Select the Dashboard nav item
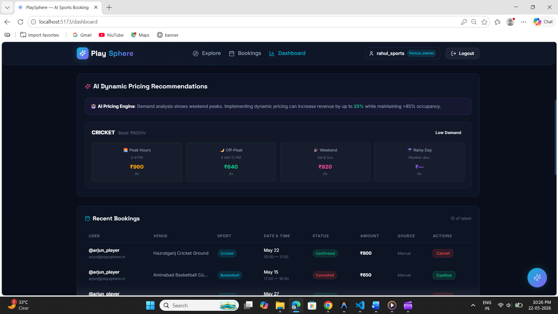This screenshot has width=558, height=314. pos(287,53)
